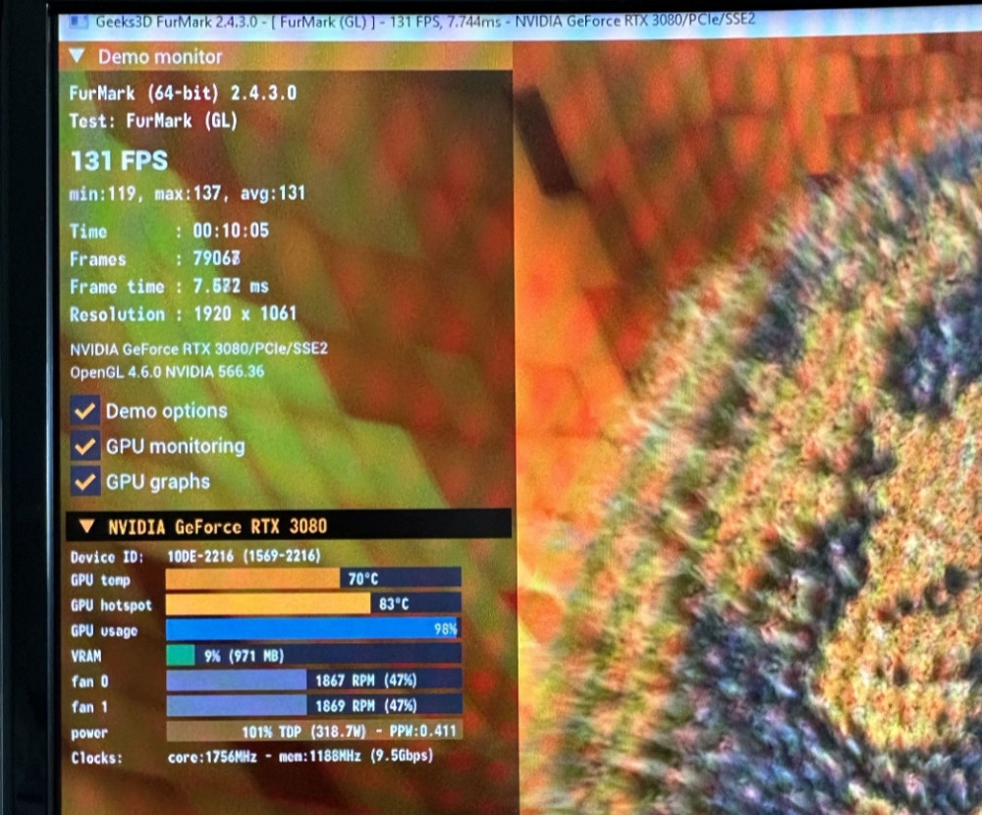The width and height of the screenshot is (982, 815).
Task: Click the green VRAM usage bar
Action: pos(181,655)
